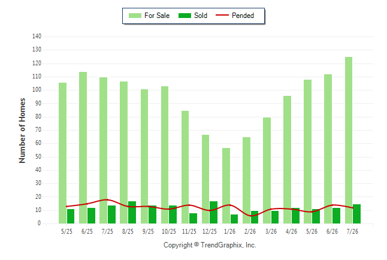The width and height of the screenshot is (387, 260).
Task: Click the Sold bar for 7/26
Action: pos(356,214)
